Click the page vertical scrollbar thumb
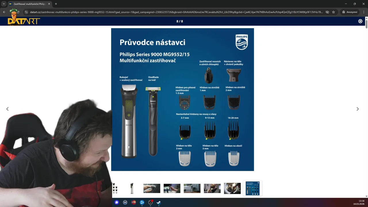Image resolution: width=368 pixels, height=207 pixels. pyautogui.click(x=367, y=24)
